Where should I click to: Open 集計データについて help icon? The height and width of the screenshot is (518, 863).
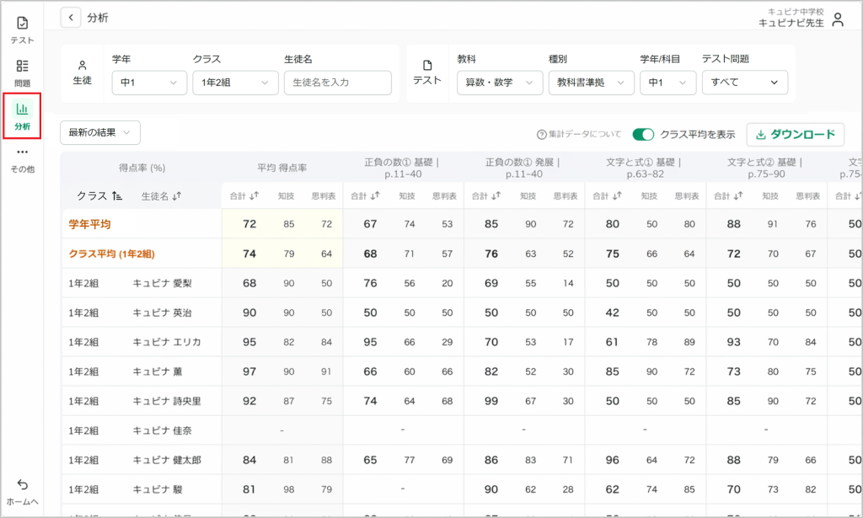click(x=542, y=134)
